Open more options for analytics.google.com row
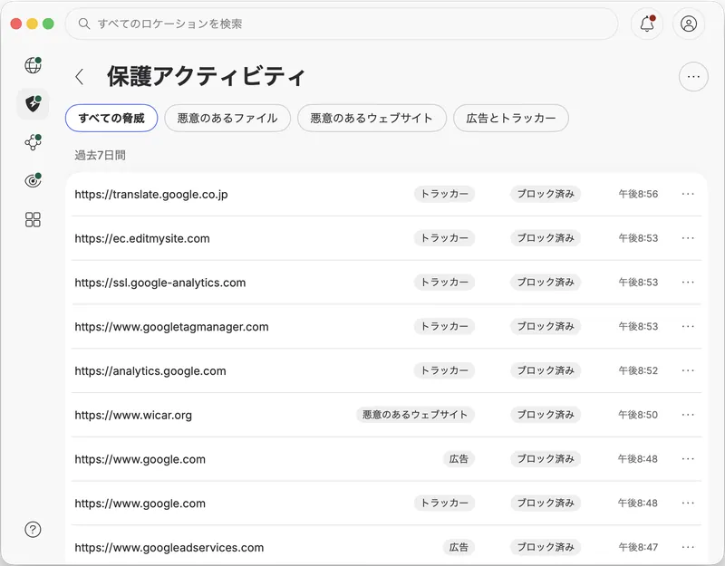The height and width of the screenshot is (566, 725). (688, 370)
